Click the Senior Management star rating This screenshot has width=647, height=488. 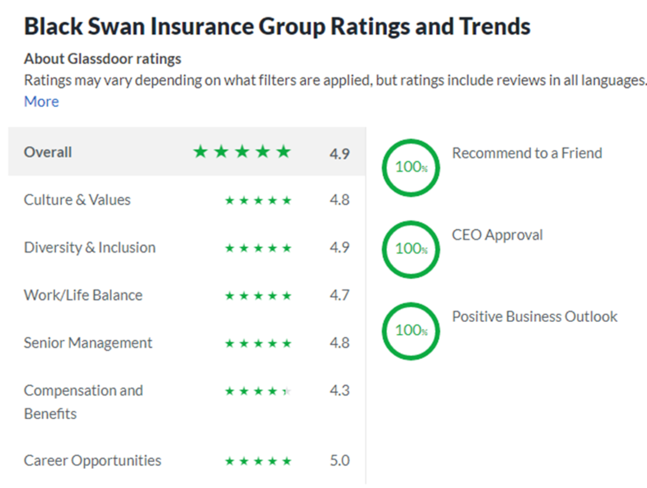(258, 343)
